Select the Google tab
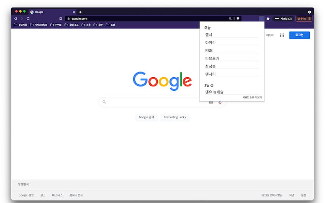The height and width of the screenshot is (203, 325). (53, 12)
